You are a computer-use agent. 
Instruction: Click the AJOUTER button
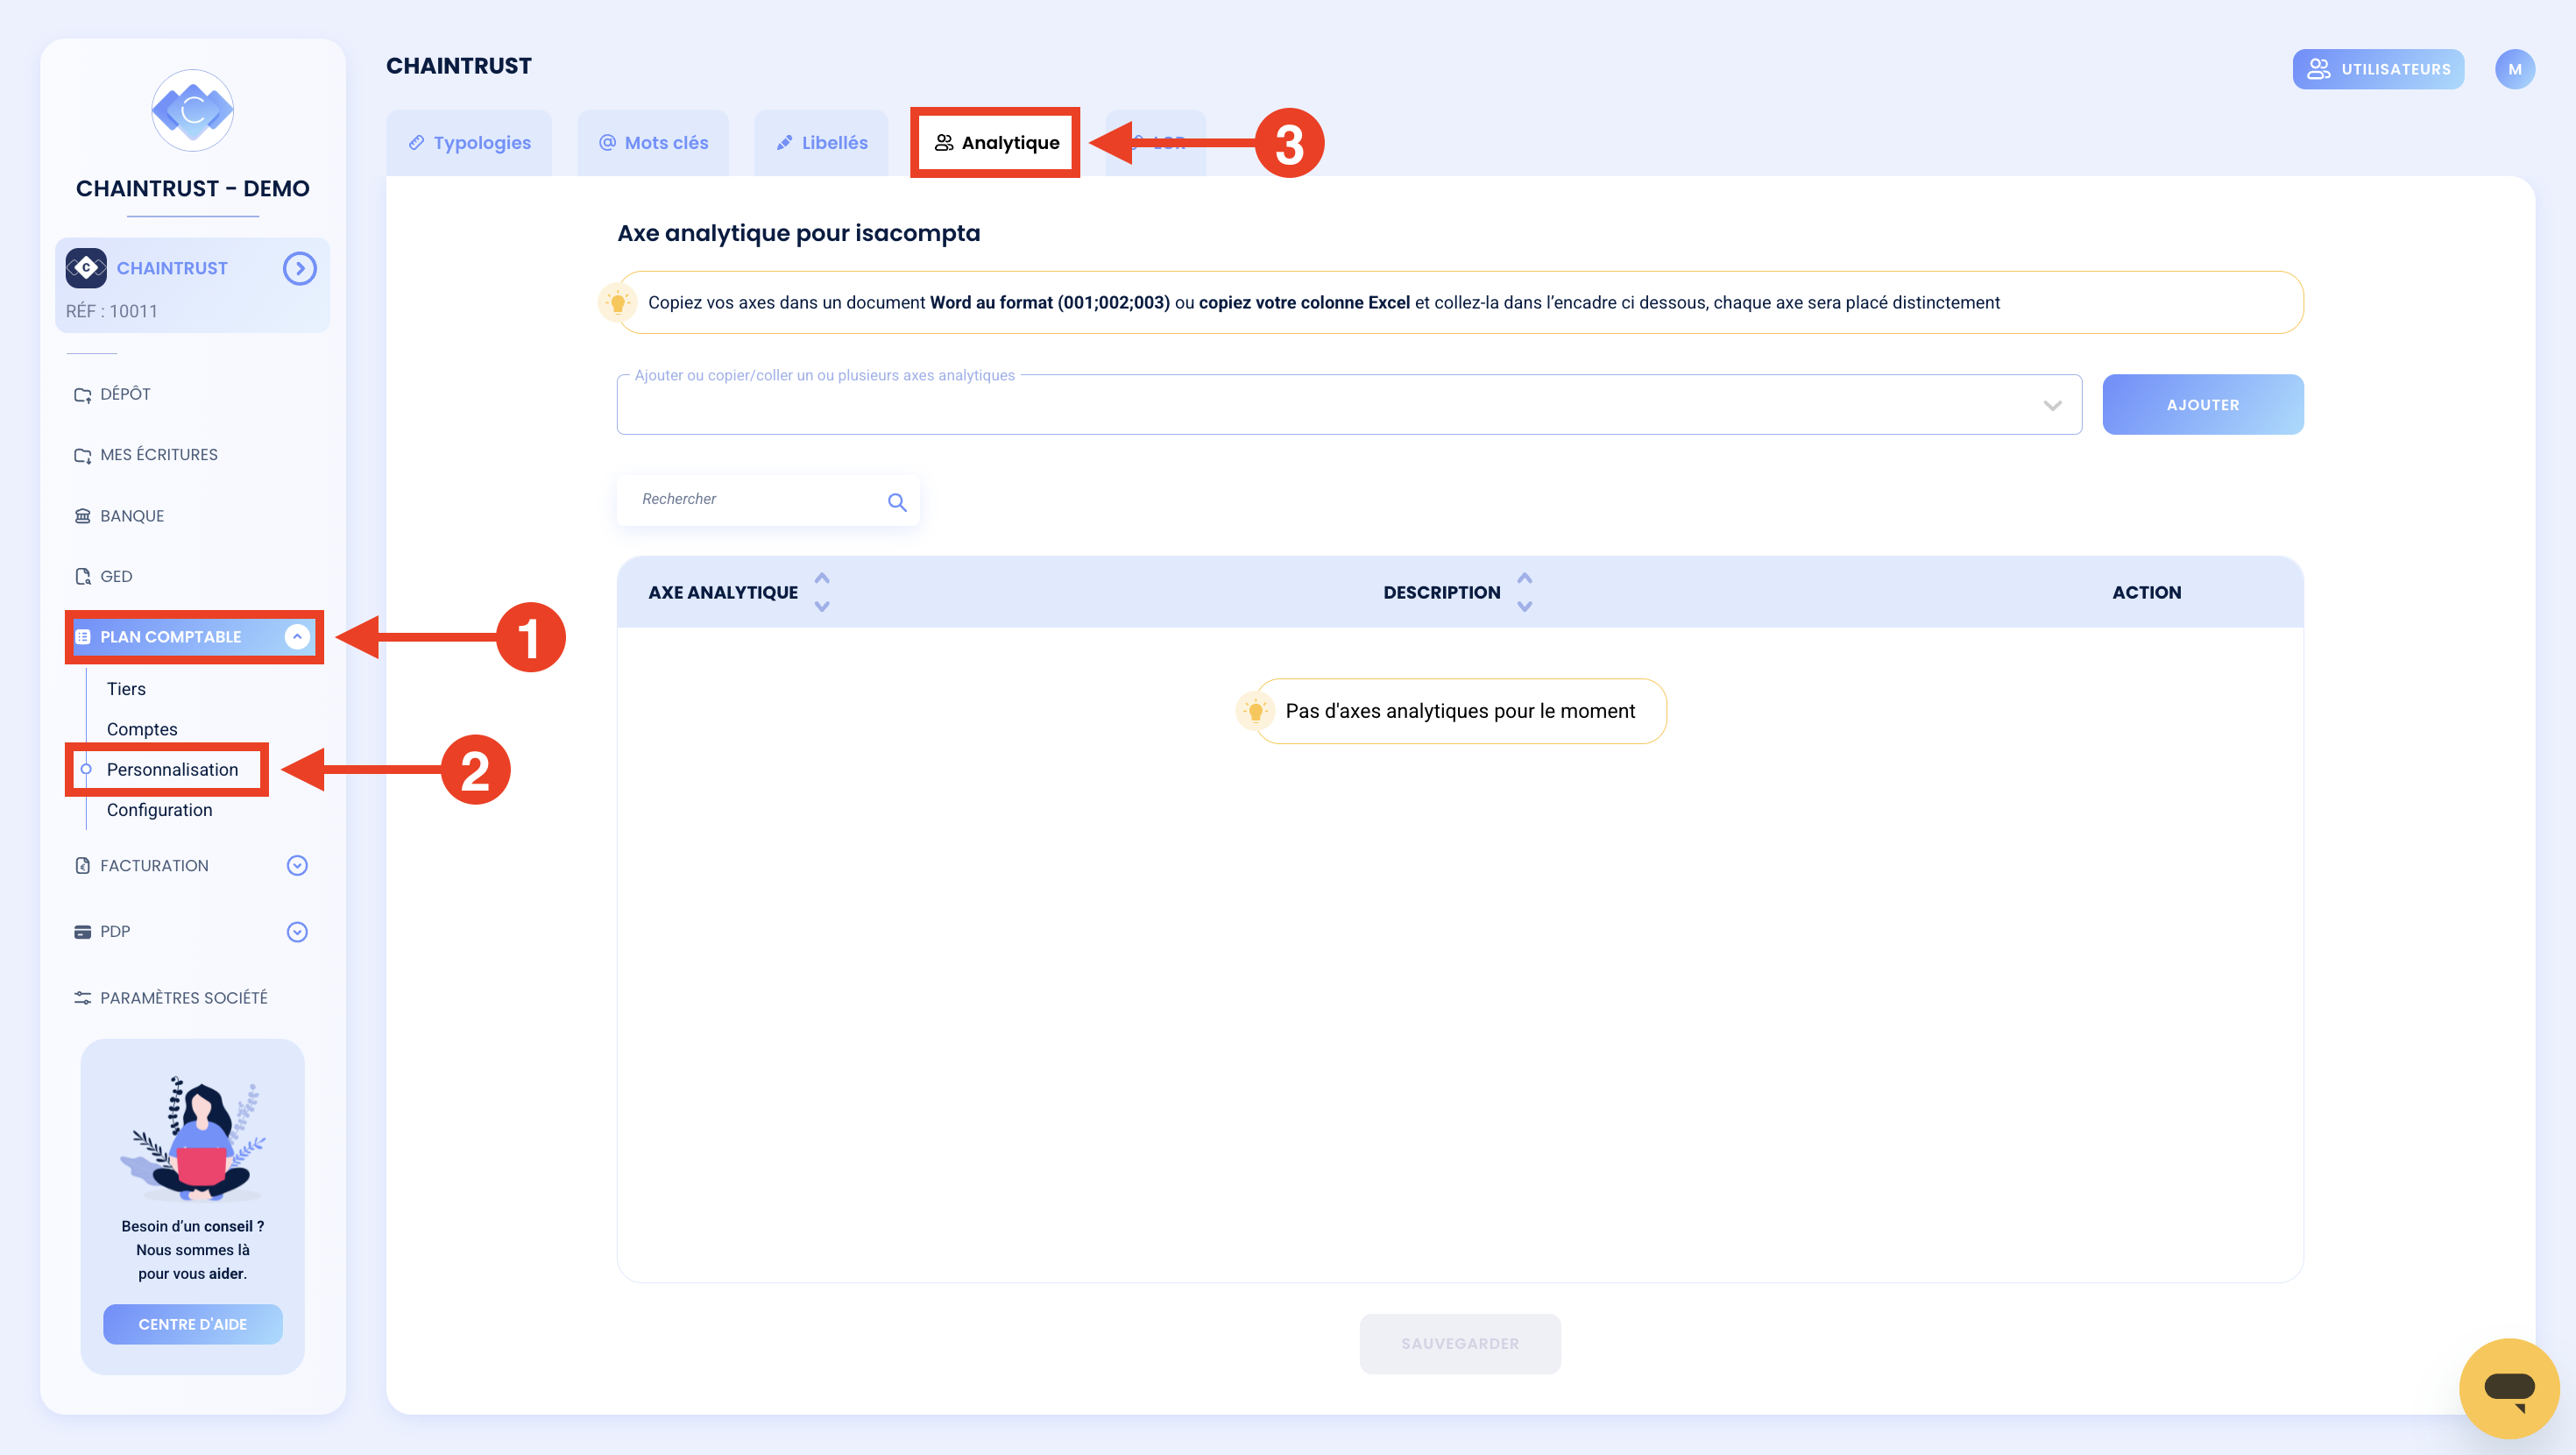pos(2203,404)
